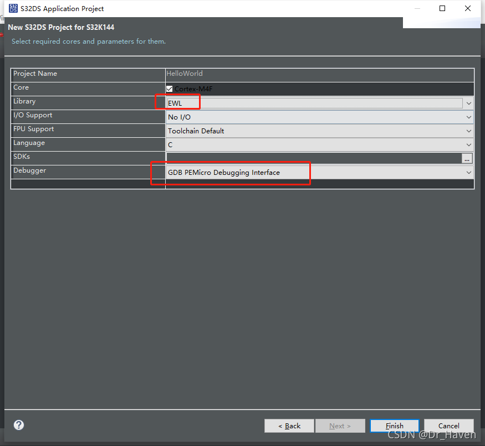The width and height of the screenshot is (485, 446).
Task: Open the Library EWL dropdown
Action: 319,103
